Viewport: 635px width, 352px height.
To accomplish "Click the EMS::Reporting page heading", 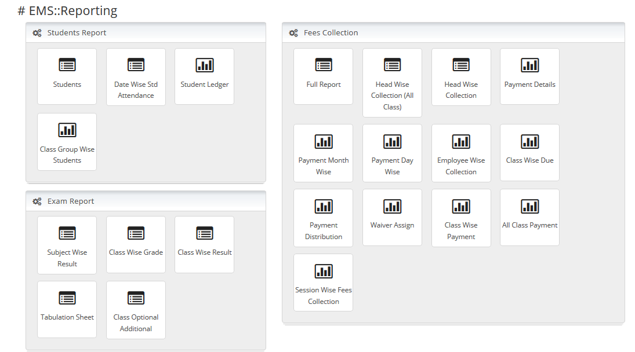I will pos(67,10).
